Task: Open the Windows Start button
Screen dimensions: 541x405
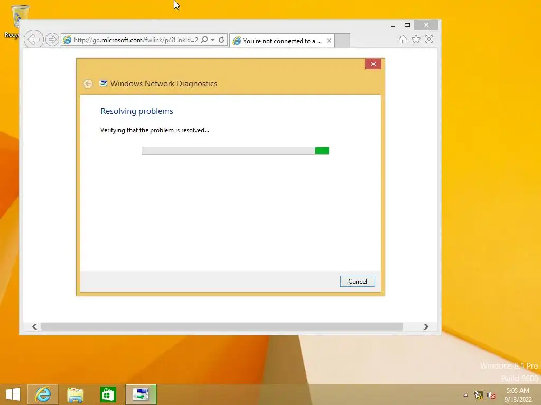Action: [x=13, y=394]
